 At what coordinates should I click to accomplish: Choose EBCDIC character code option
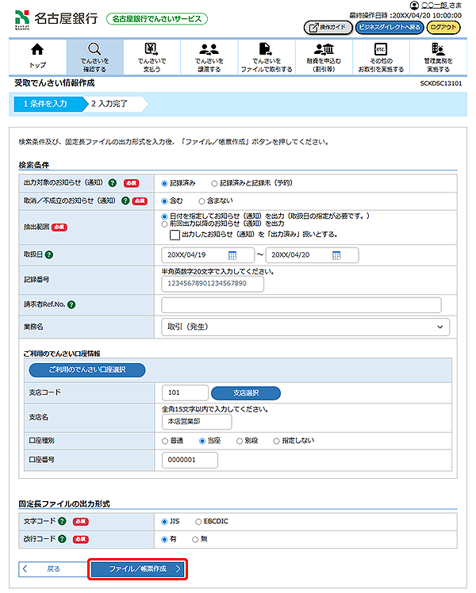[199, 522]
